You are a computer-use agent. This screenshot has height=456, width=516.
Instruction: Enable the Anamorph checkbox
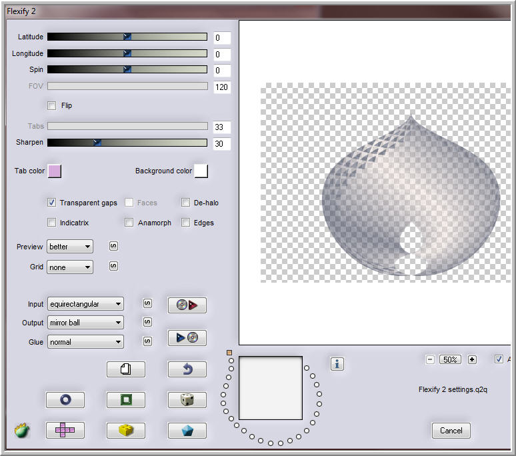tap(129, 223)
